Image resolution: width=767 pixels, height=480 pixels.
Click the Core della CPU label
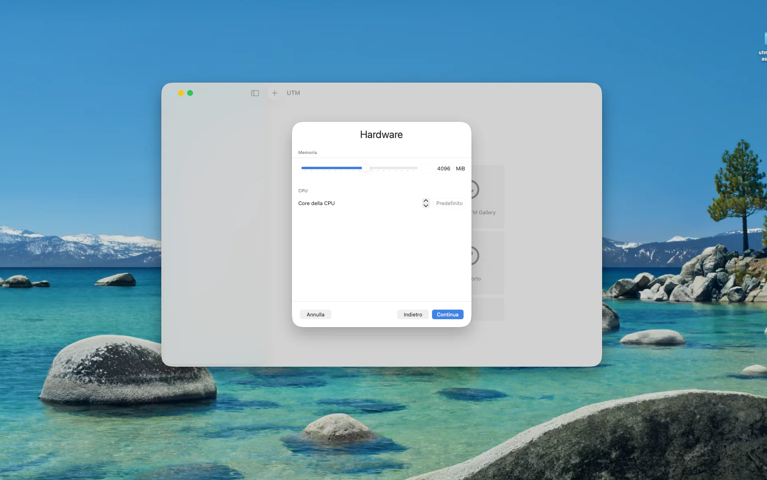click(316, 203)
